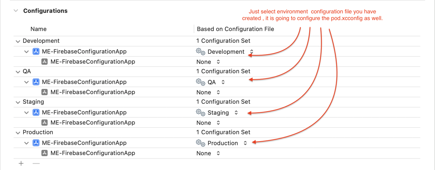
Task: Click '1 Configuration Set' in Staging row
Action: click(223, 102)
